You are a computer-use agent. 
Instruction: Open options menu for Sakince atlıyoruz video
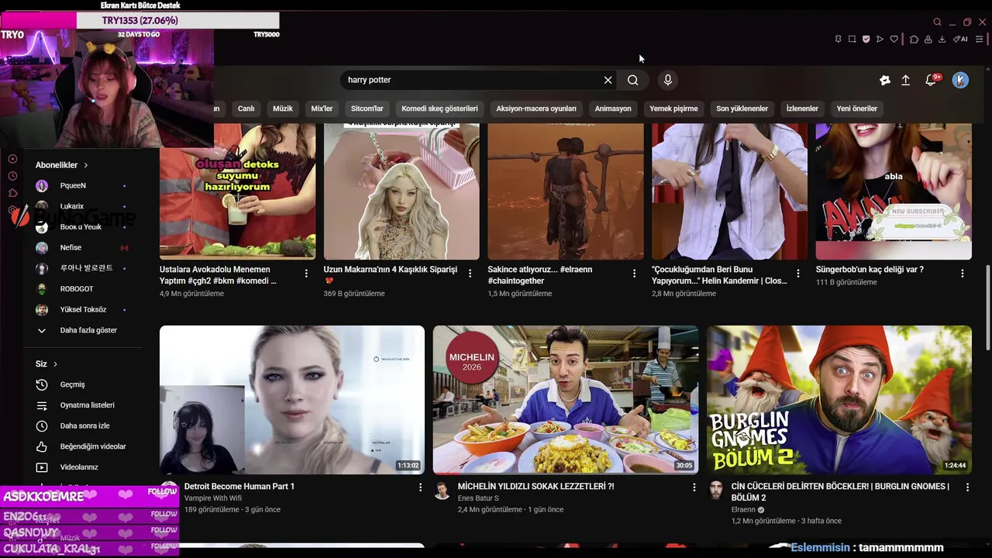point(634,274)
